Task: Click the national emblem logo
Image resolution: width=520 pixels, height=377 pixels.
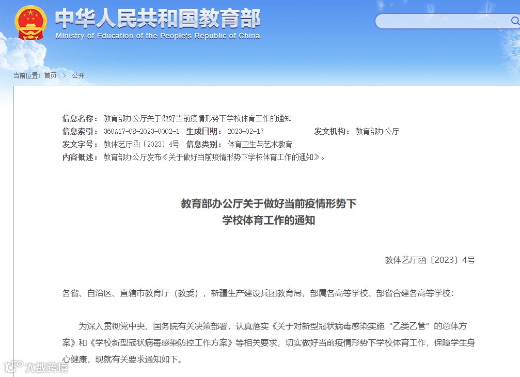Action: click(30, 23)
